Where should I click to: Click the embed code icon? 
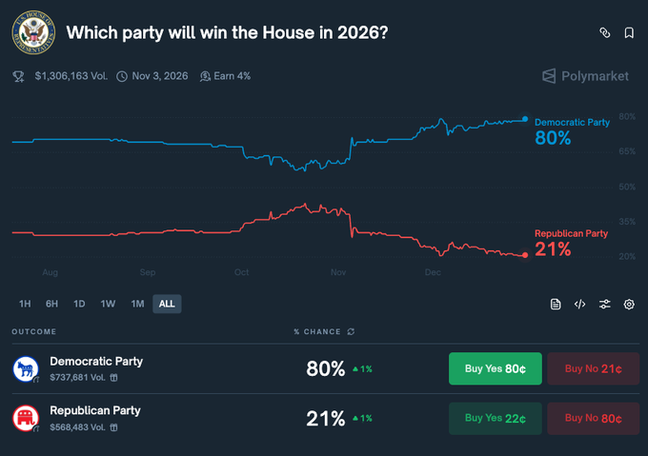click(579, 304)
